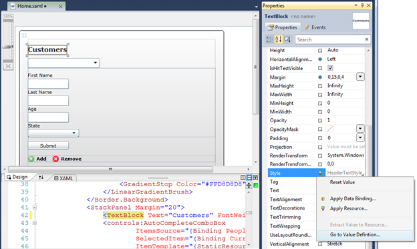Click the First Name text box

tap(48, 83)
